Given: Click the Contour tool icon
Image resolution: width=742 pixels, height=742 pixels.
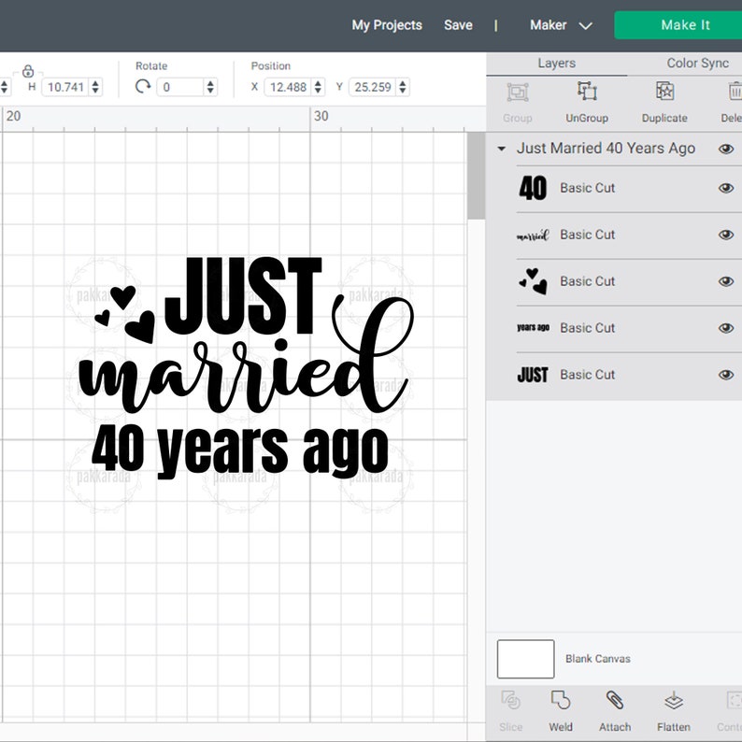Looking at the screenshot, I should (735, 700).
